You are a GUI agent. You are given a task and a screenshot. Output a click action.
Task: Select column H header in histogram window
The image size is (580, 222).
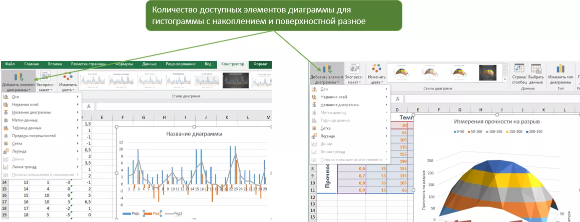pos(164,117)
